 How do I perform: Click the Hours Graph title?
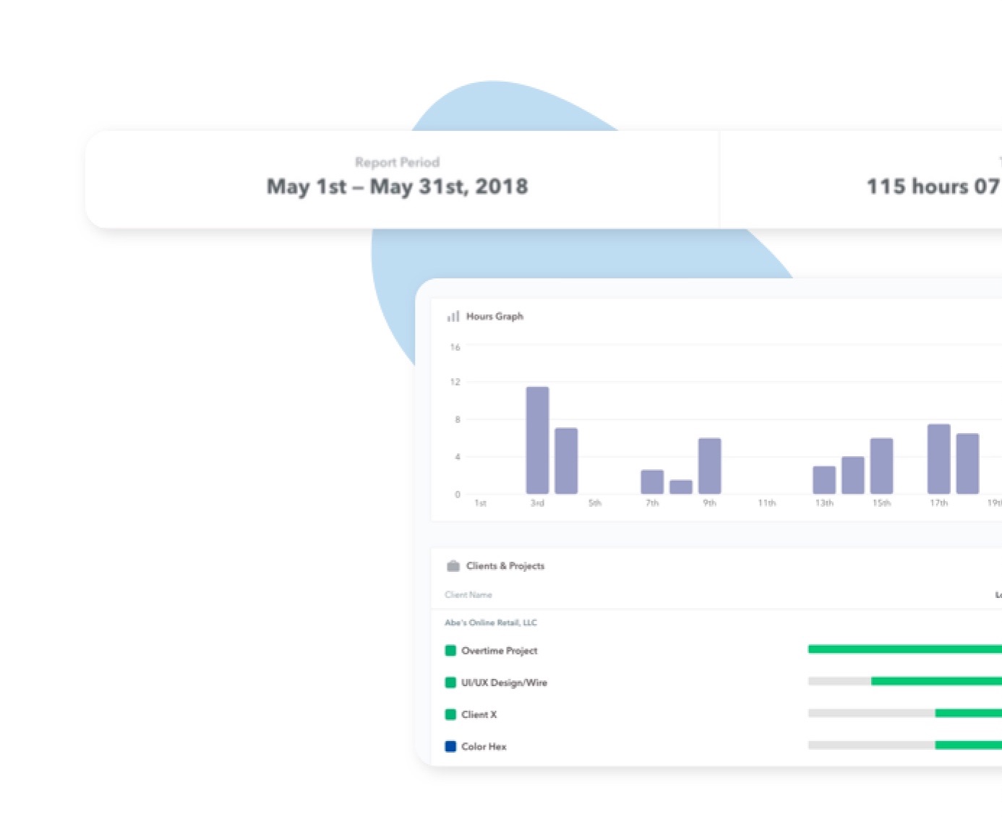tap(494, 317)
